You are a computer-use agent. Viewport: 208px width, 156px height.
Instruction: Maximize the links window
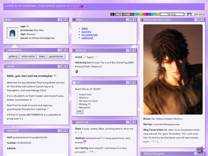131,20
